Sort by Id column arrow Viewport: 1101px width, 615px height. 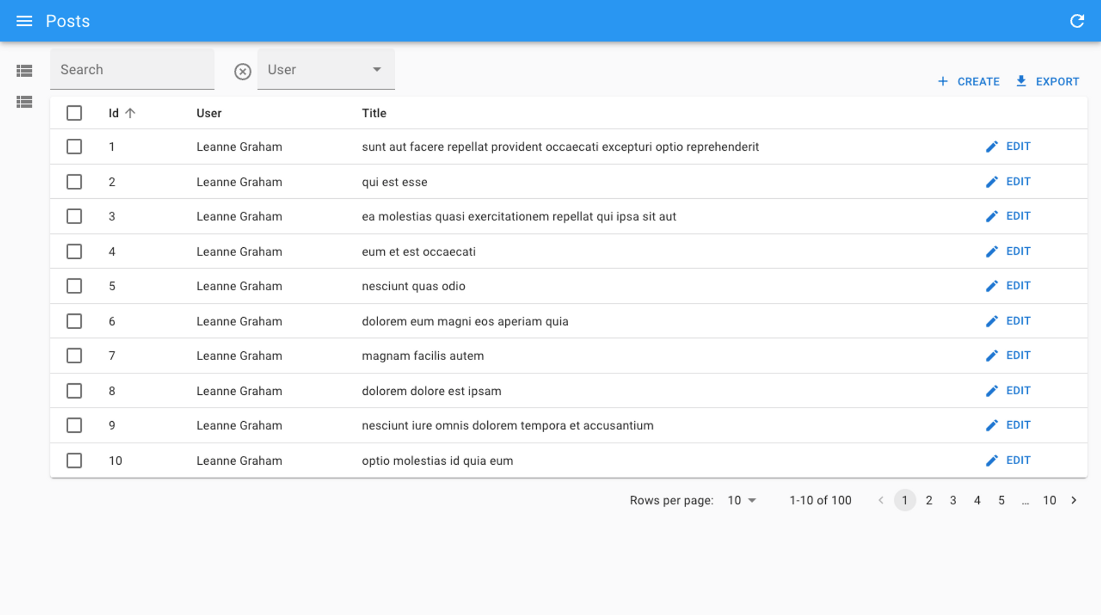(130, 113)
